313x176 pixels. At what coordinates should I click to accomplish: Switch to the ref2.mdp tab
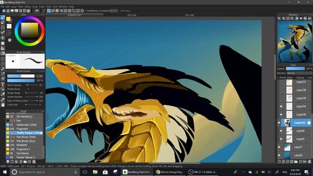click(132, 15)
